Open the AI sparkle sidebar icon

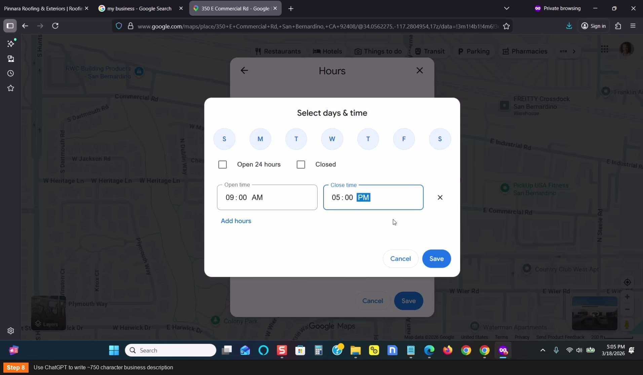[11, 44]
